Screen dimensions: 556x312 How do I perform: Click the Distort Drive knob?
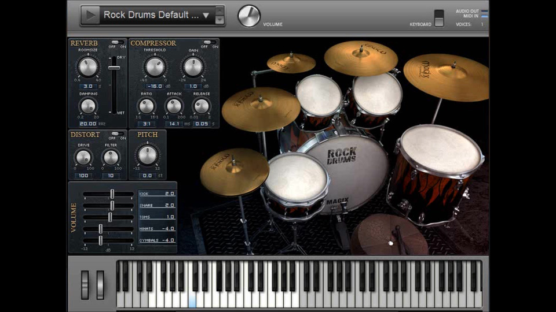(83, 157)
